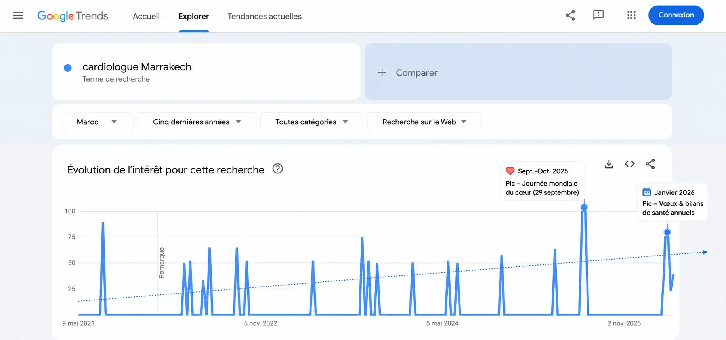
Task: Click the Journée mondiale du cœur annotation text
Action: point(542,188)
